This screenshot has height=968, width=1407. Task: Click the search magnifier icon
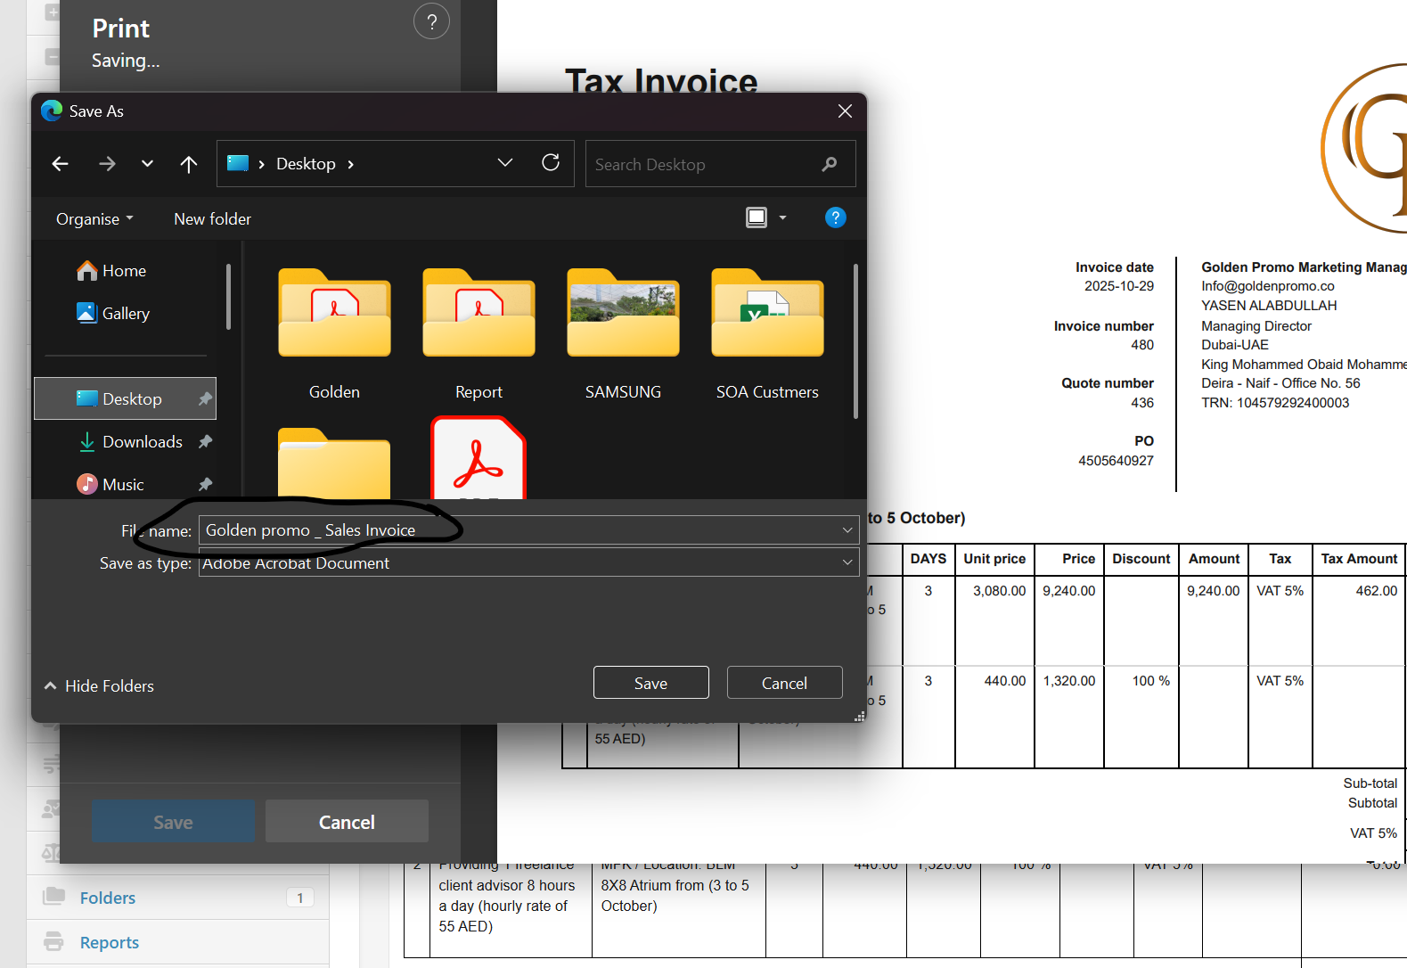[830, 164]
